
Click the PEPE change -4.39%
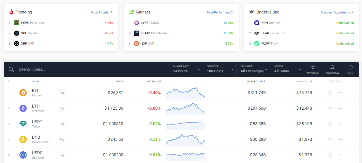click(x=109, y=23)
